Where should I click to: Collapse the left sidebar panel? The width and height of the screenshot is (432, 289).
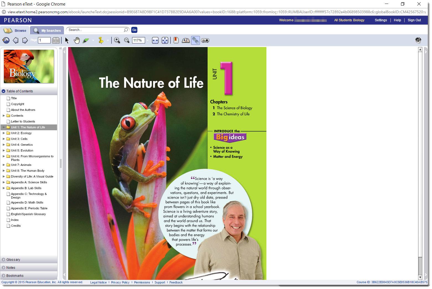click(x=60, y=48)
